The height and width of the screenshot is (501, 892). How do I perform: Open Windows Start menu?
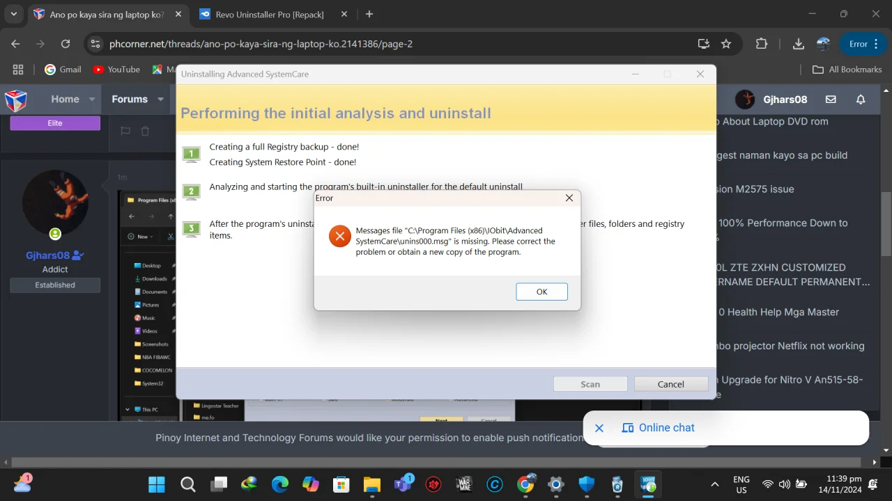(157, 484)
